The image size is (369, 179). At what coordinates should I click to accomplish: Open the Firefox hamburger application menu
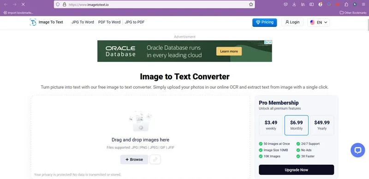click(x=363, y=4)
